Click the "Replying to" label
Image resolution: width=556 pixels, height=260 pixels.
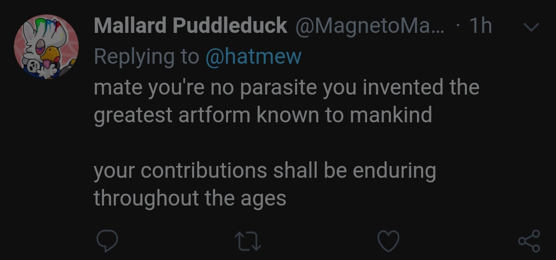[146, 57]
